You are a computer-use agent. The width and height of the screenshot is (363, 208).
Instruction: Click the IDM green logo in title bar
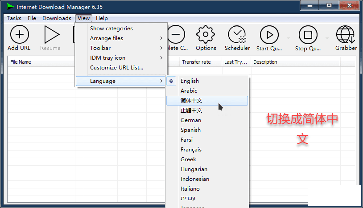tap(10, 7)
